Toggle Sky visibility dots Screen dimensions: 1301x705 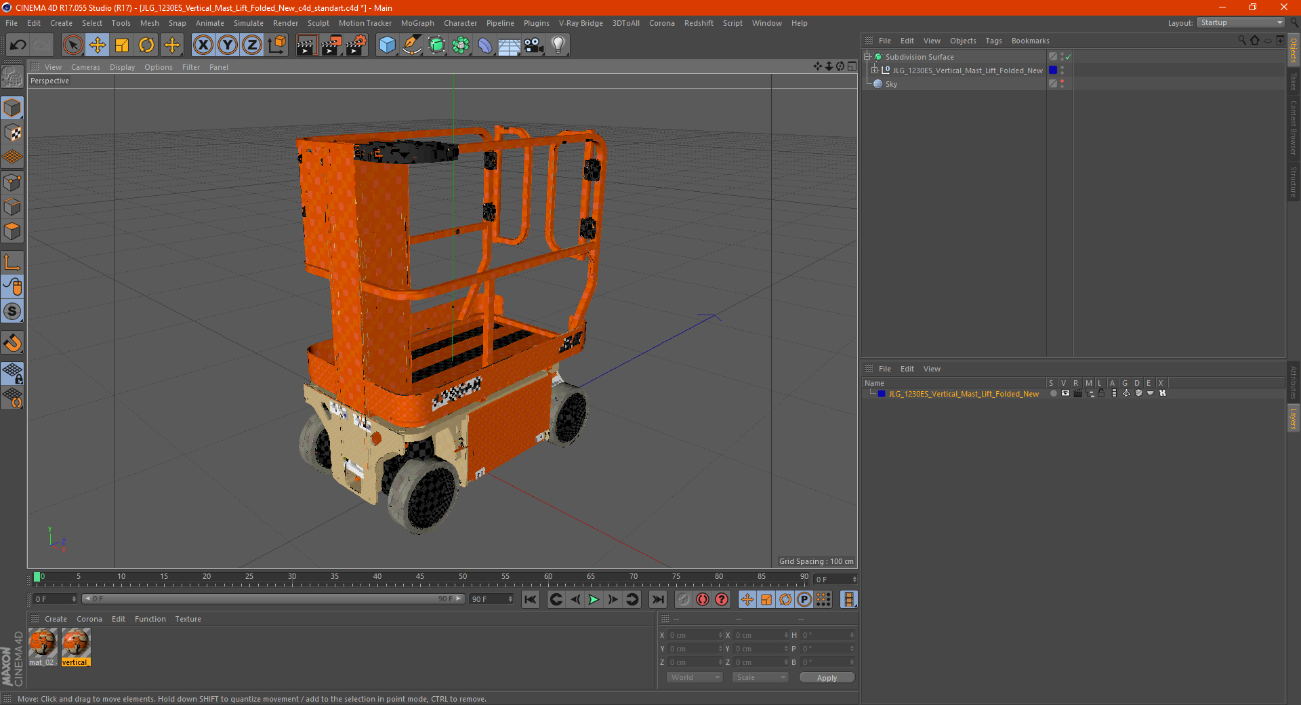tap(1062, 84)
